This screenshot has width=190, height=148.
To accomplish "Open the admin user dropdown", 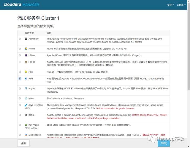I will click(181, 5).
